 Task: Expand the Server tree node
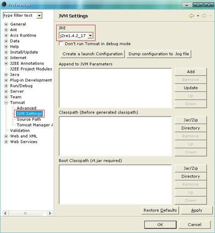(x=6, y=91)
